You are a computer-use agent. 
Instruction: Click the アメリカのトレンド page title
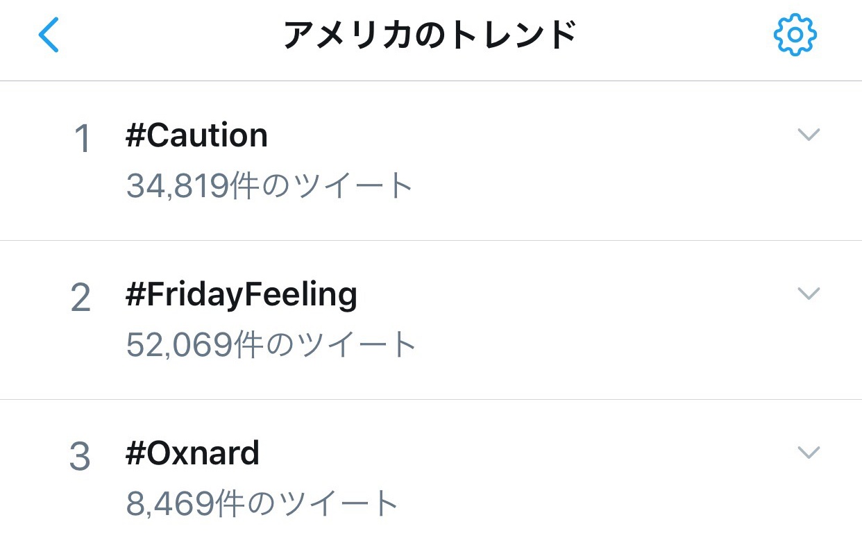pos(430,36)
